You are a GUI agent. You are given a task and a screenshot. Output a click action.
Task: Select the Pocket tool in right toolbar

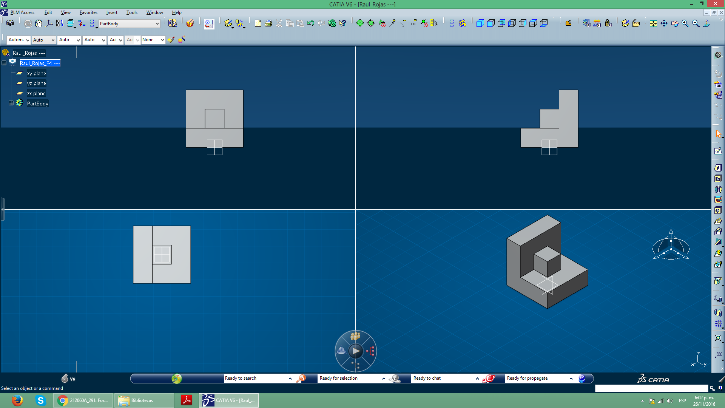pyautogui.click(x=718, y=178)
